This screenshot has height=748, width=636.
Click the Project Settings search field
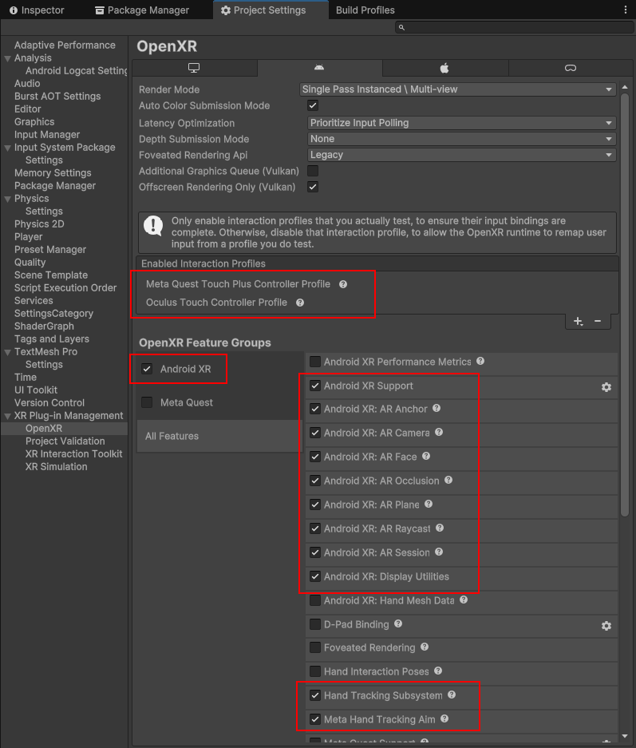pos(514,27)
